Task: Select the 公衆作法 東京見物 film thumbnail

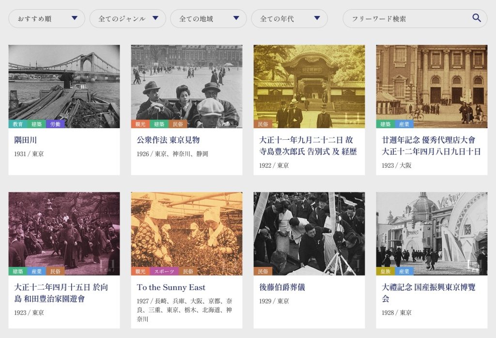Action: click(186, 82)
